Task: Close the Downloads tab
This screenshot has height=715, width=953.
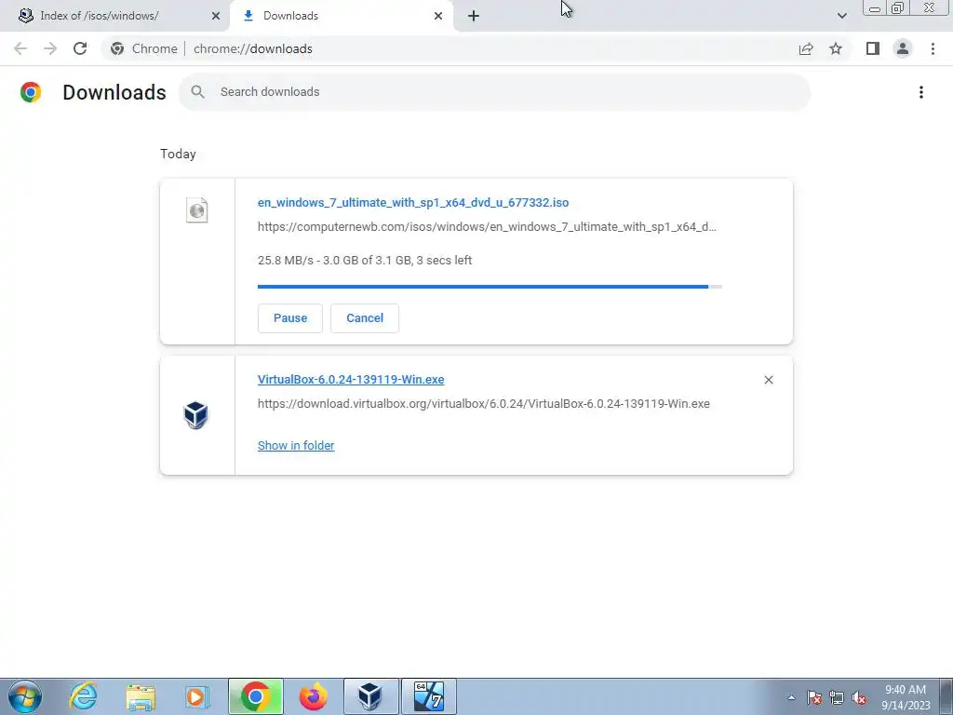Action: [x=438, y=17]
